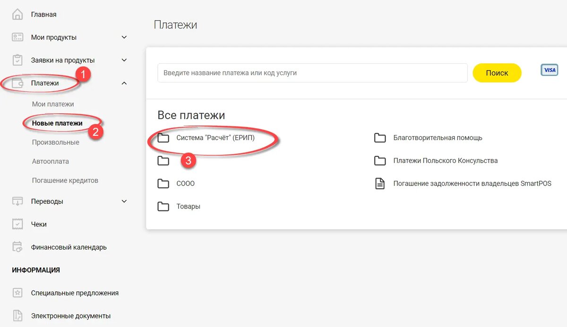Select Новые платежи submenu item
This screenshot has height=327, width=567.
tap(57, 123)
